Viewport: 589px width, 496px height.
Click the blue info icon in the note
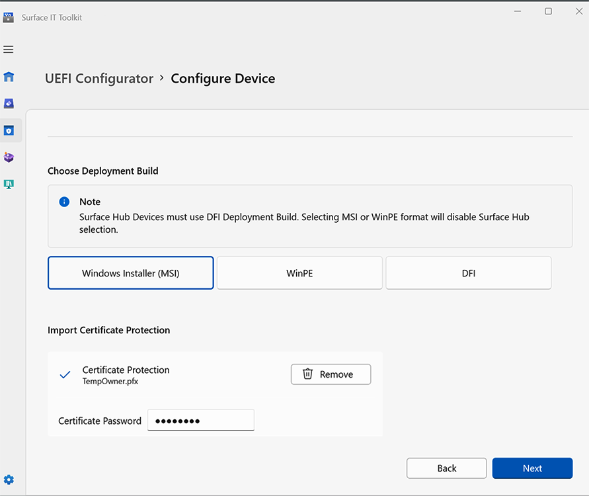pos(64,202)
